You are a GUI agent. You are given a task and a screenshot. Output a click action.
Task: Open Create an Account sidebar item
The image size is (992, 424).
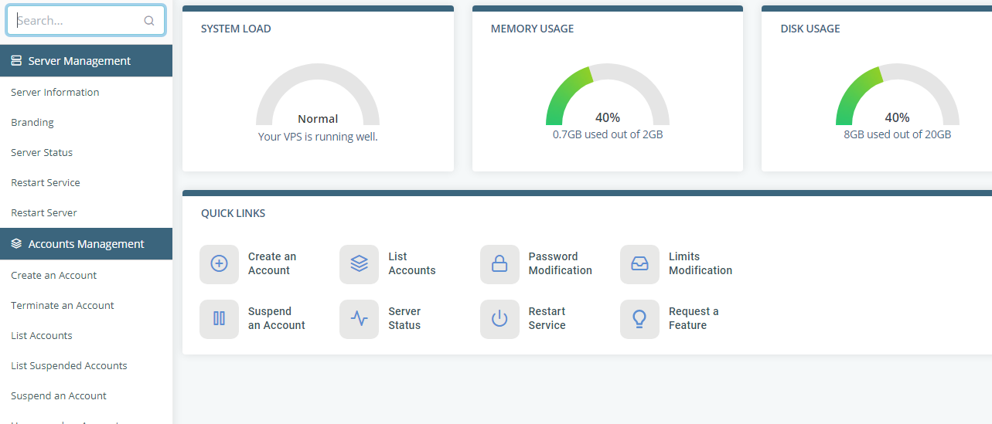pyautogui.click(x=54, y=275)
